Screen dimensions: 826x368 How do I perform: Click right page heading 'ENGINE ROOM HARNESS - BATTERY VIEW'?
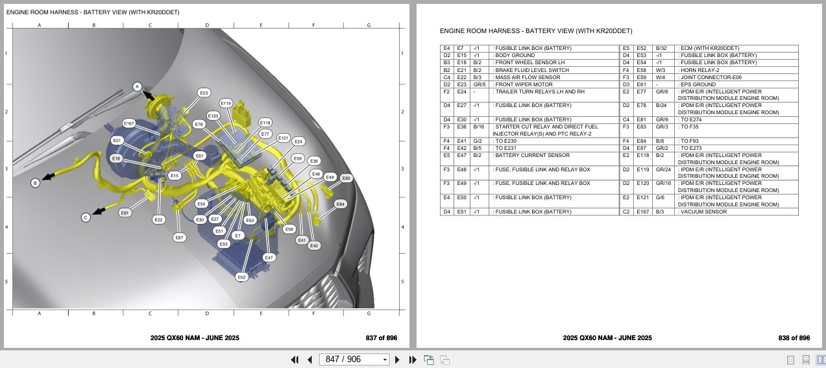[x=536, y=31]
